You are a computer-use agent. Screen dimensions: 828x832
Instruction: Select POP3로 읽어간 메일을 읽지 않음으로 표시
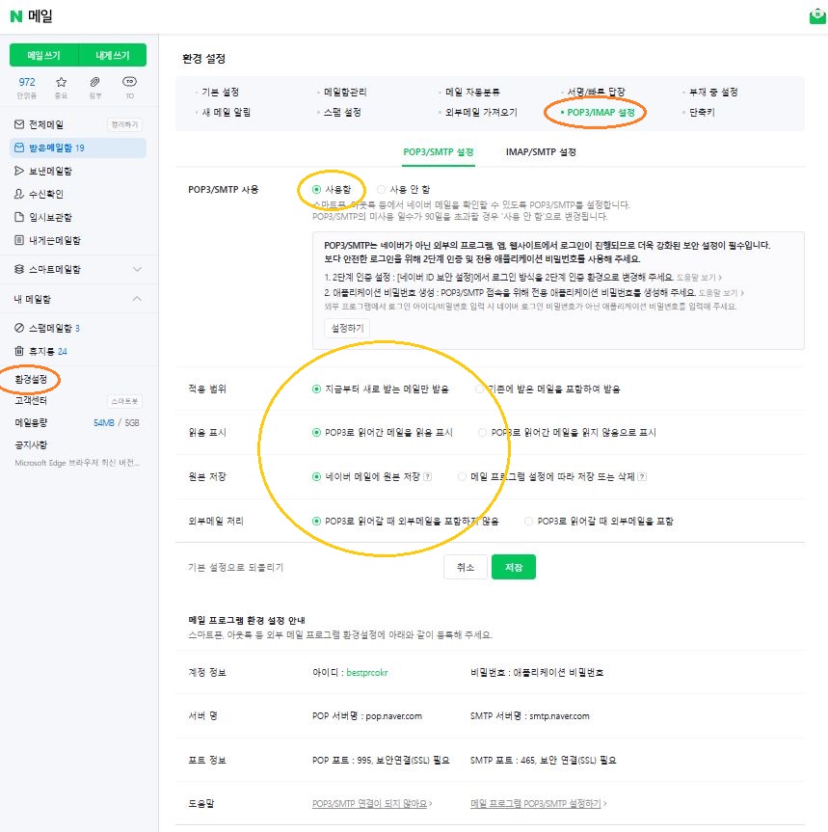(483, 433)
